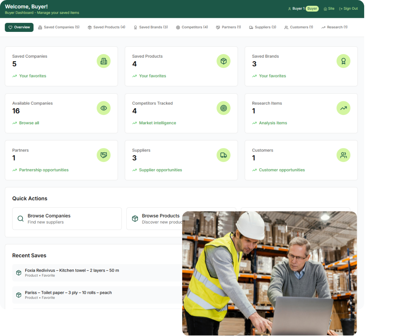Click Your favorites under Saved Companies
This screenshot has height=336, width=409.
(x=33, y=76)
